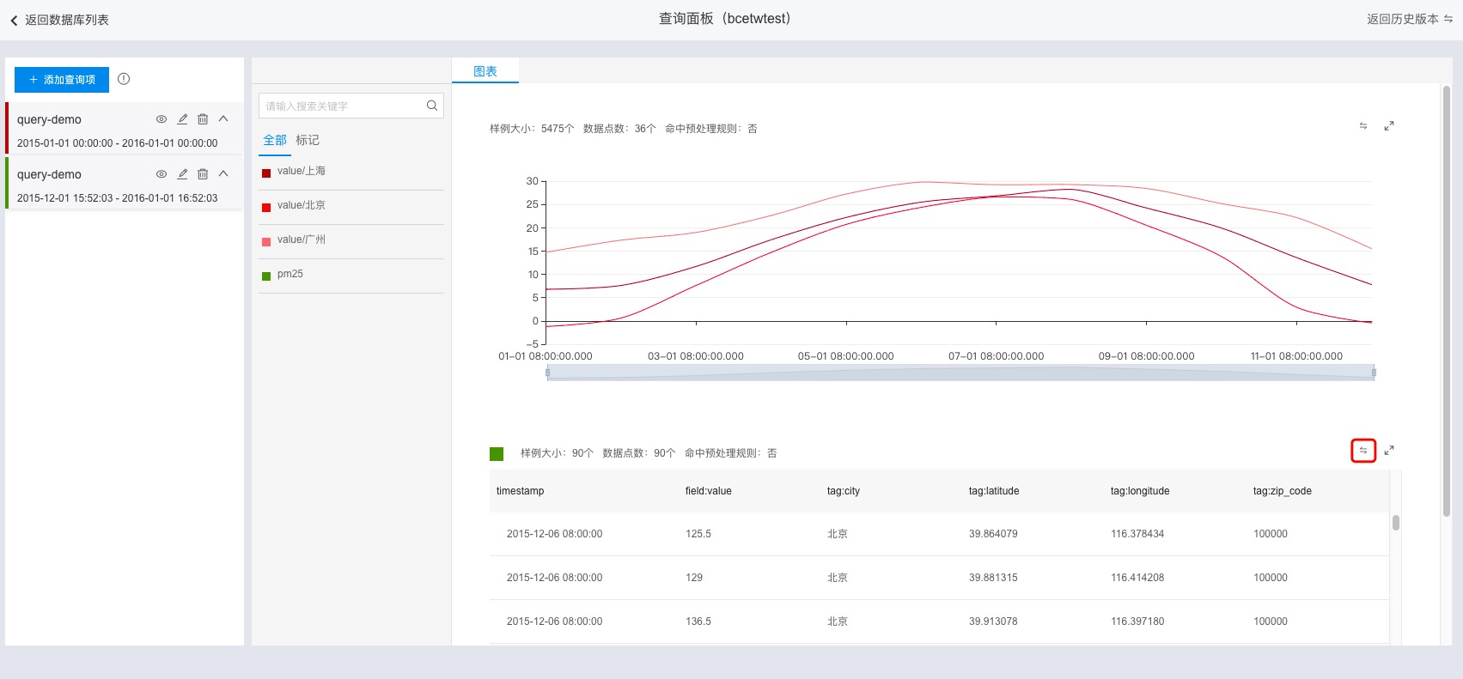1463x679 pixels.
Task: Click the search magnifier icon
Action: [432, 106]
